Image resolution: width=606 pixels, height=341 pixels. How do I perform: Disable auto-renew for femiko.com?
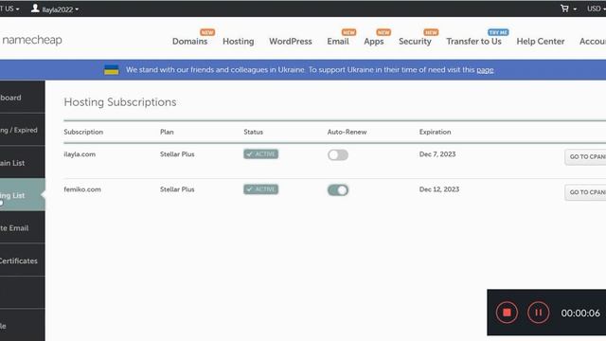pos(338,190)
